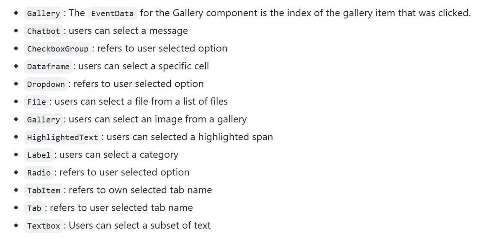
Task: Click the text 'users can selected a highlighted span'
Action: (190, 137)
